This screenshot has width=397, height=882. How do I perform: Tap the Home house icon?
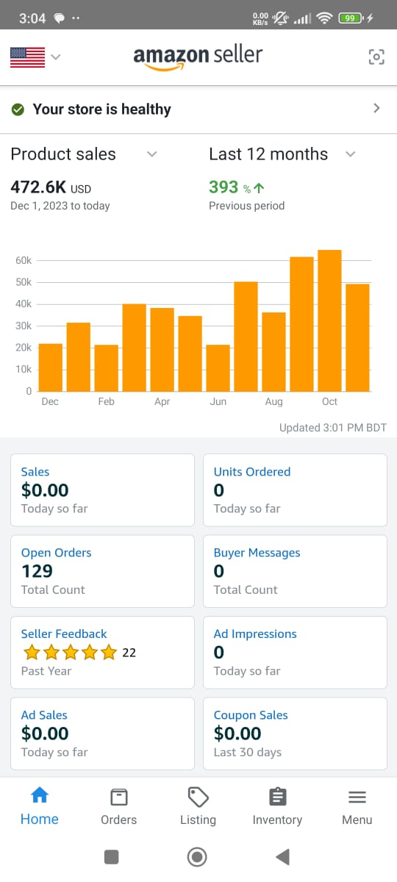click(x=39, y=795)
